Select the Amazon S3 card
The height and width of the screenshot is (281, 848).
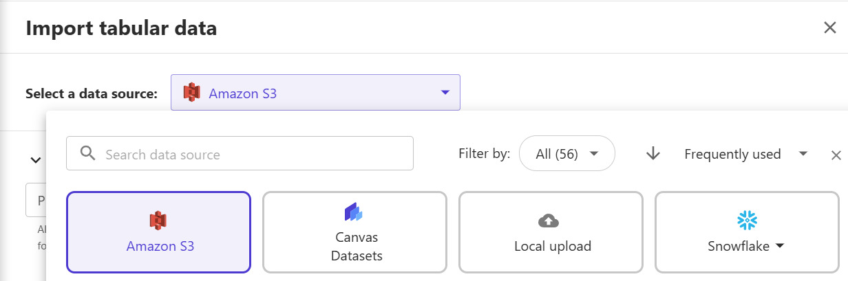[x=159, y=232]
